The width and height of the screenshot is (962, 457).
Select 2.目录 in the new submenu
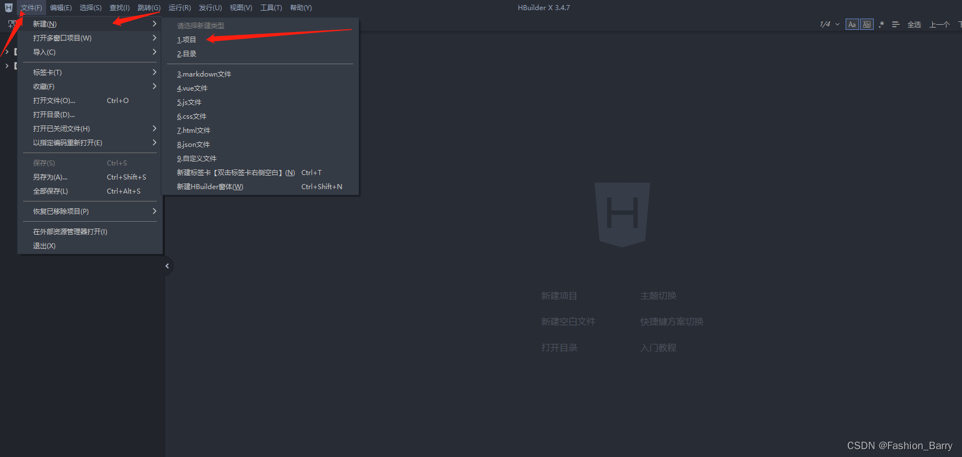point(260,54)
